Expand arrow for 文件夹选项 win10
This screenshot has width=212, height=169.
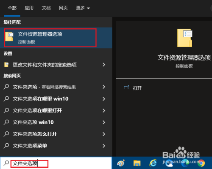(104, 122)
